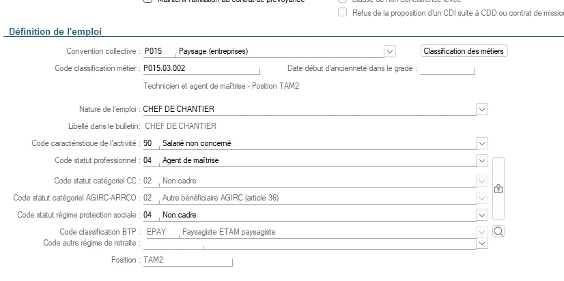Image resolution: width=564 pixels, height=281 pixels.
Task: Click the magnifier icon next to Code classification BTP
Action: click(x=498, y=232)
